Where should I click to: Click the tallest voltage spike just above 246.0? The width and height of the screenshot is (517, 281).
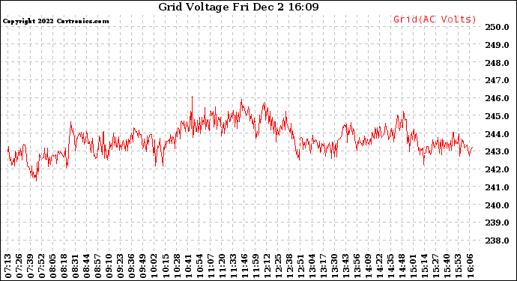193,97
